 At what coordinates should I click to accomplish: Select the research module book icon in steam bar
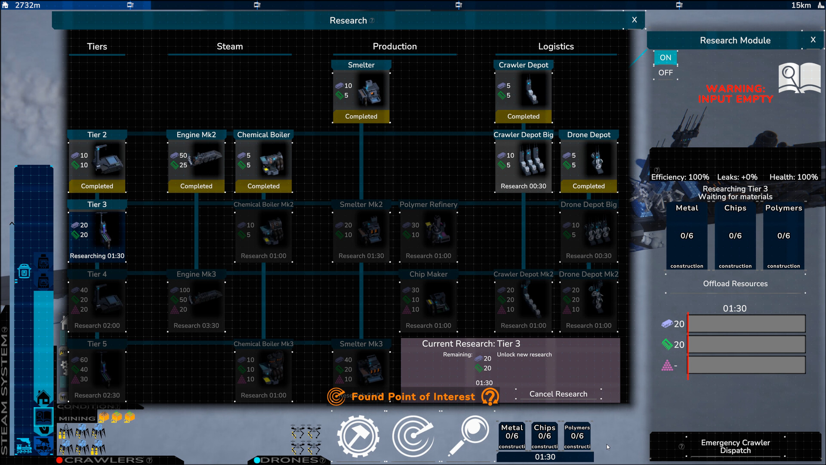coord(43,417)
